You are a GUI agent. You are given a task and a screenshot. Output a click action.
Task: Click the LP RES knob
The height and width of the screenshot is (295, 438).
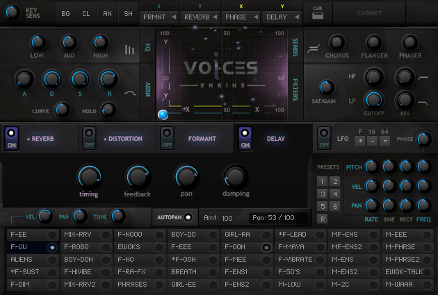(x=405, y=100)
